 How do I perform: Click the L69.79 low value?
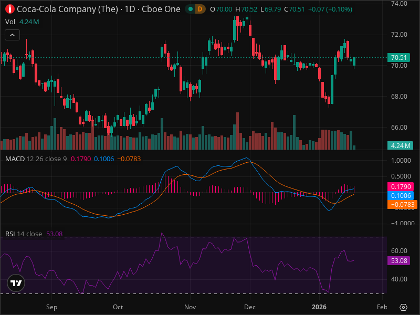point(270,9)
